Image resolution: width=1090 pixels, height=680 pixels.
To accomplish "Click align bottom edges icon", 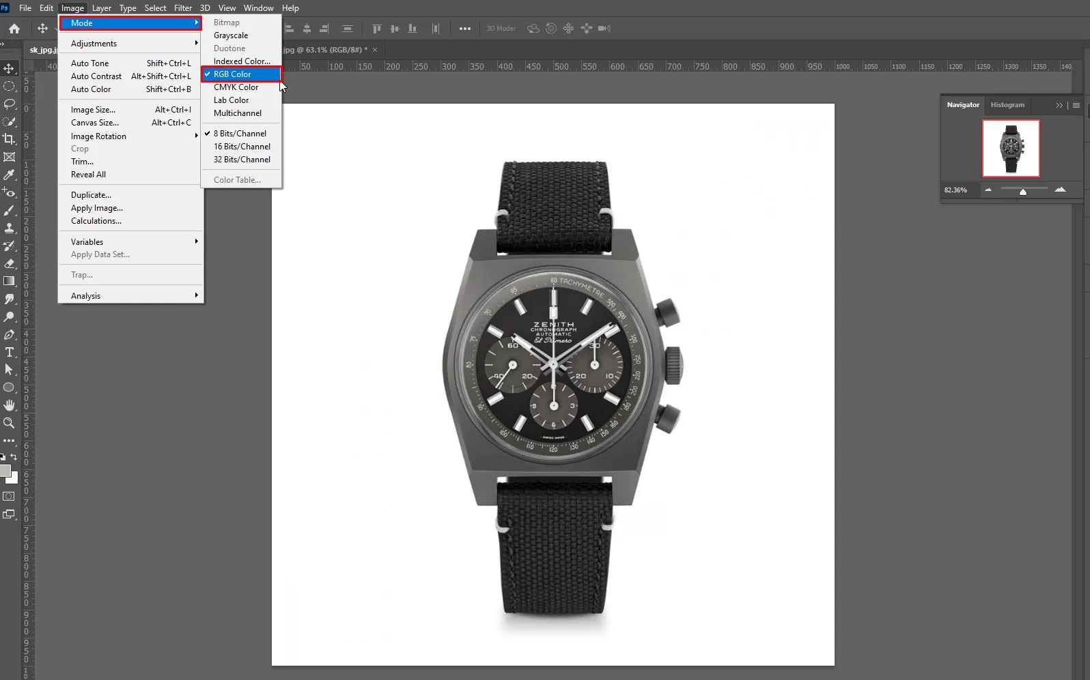I will [412, 29].
